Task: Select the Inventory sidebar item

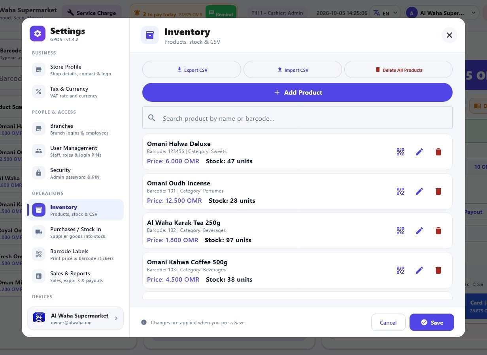Action: tap(76, 210)
